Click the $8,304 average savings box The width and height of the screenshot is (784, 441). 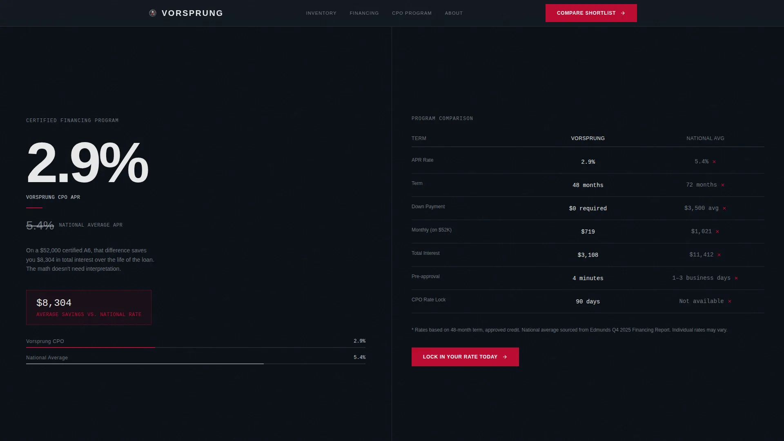[89, 307]
